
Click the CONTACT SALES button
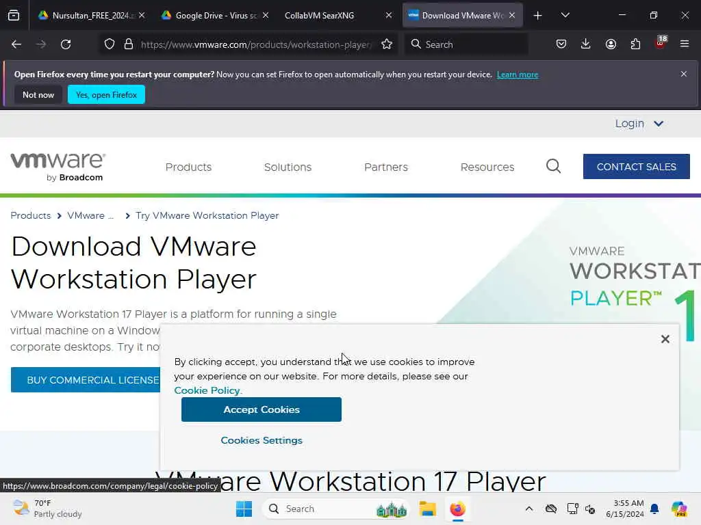point(636,167)
